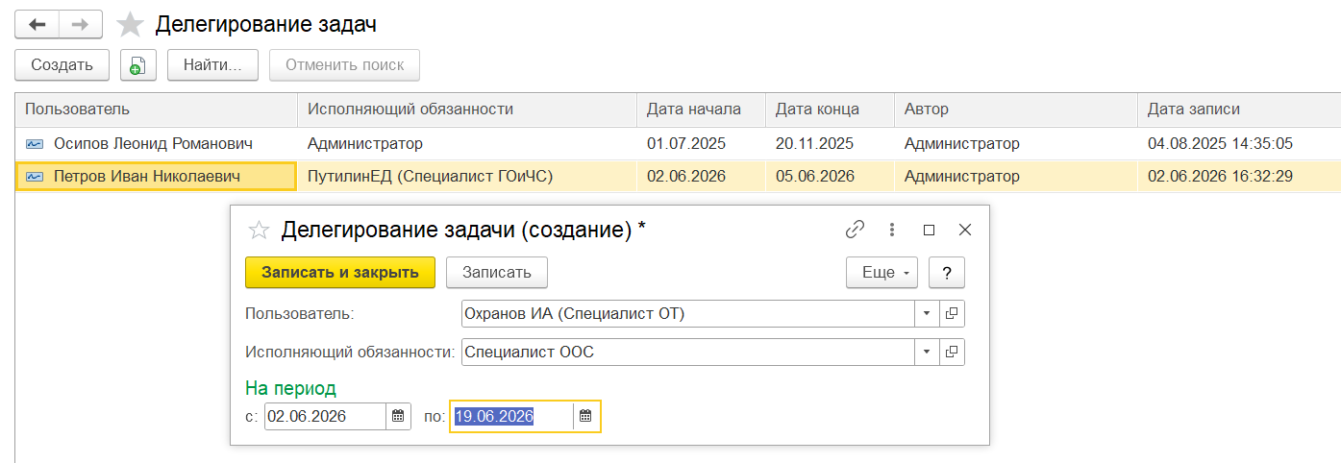Click the end date field 19.06.2026
Viewport: 1341px width, 463px height.
click(512, 416)
